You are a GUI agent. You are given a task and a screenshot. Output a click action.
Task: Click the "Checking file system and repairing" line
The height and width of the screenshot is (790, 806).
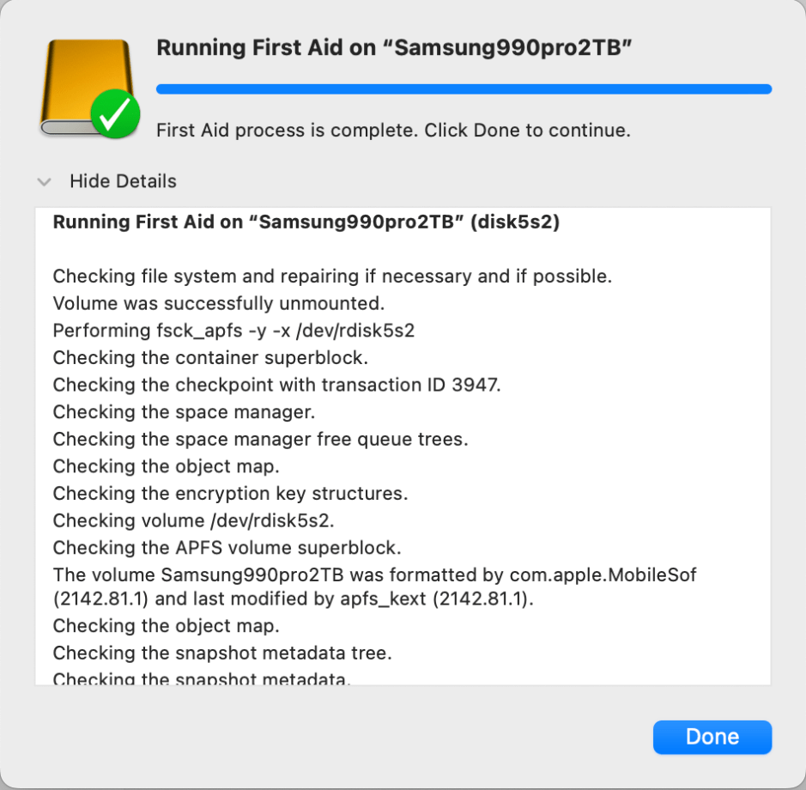tap(331, 276)
